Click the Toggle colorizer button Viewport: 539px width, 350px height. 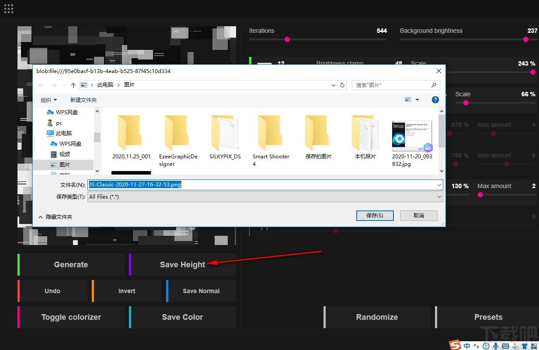71,317
